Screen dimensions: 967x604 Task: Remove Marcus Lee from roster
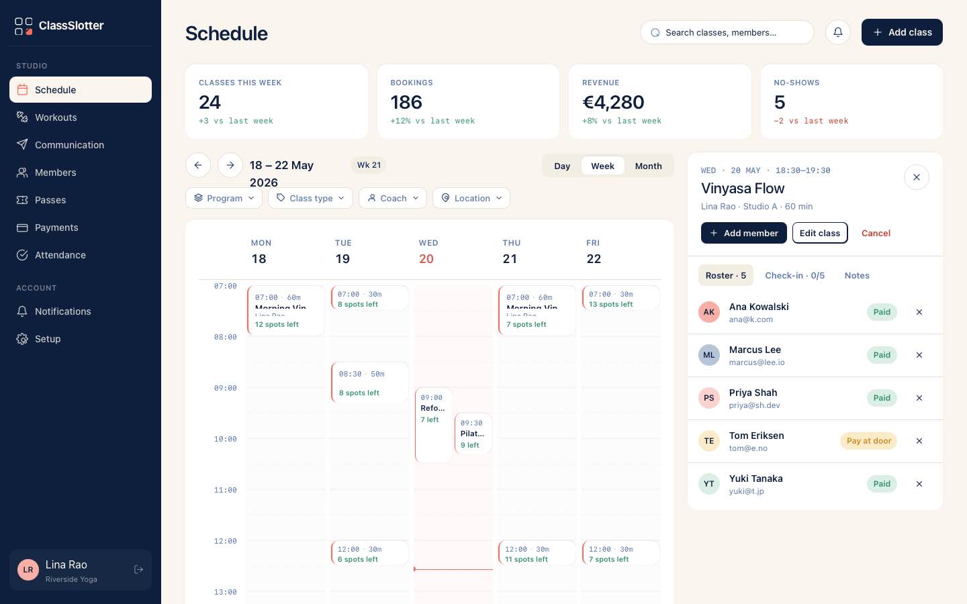pos(919,355)
